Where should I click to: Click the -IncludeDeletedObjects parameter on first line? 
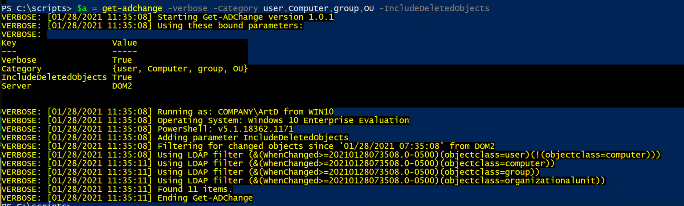(434, 8)
